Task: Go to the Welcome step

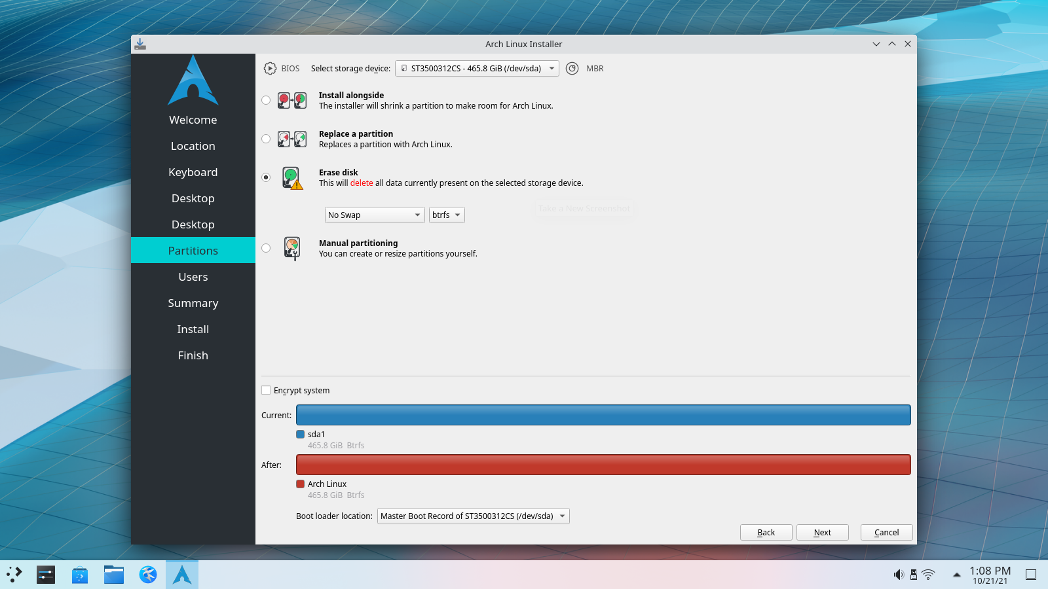Action: [x=193, y=120]
